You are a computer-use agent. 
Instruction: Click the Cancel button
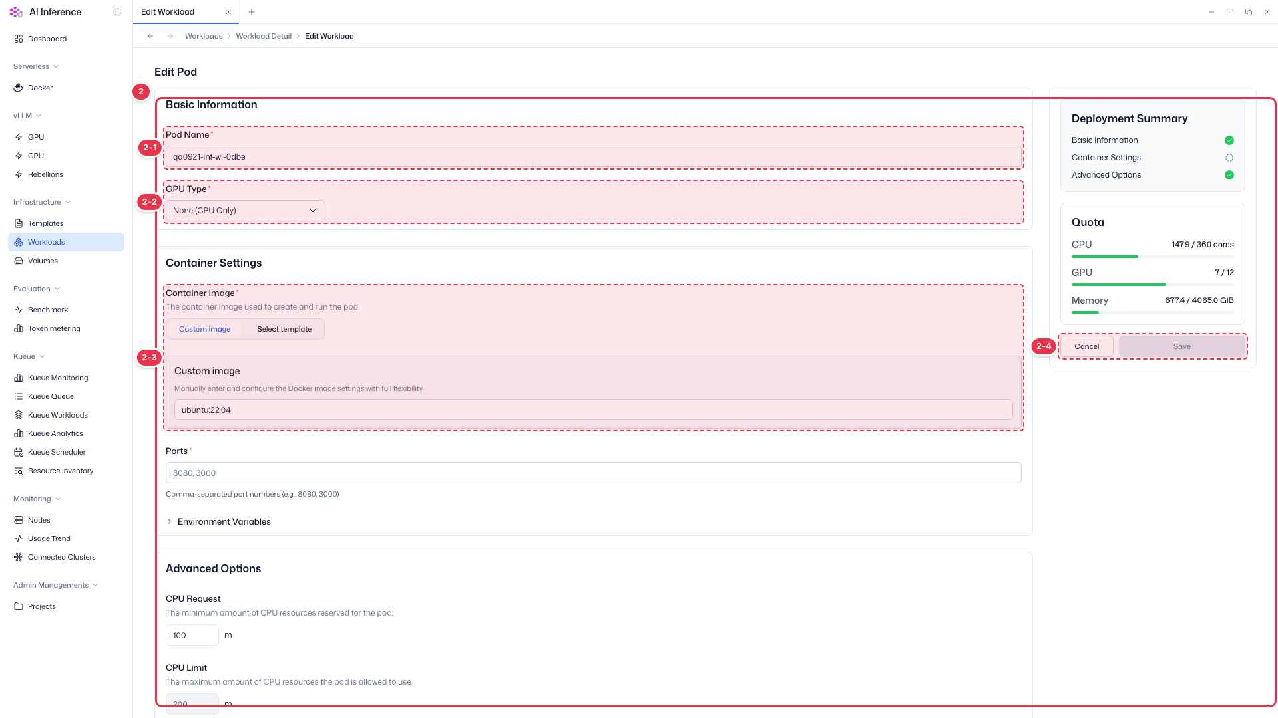point(1086,346)
